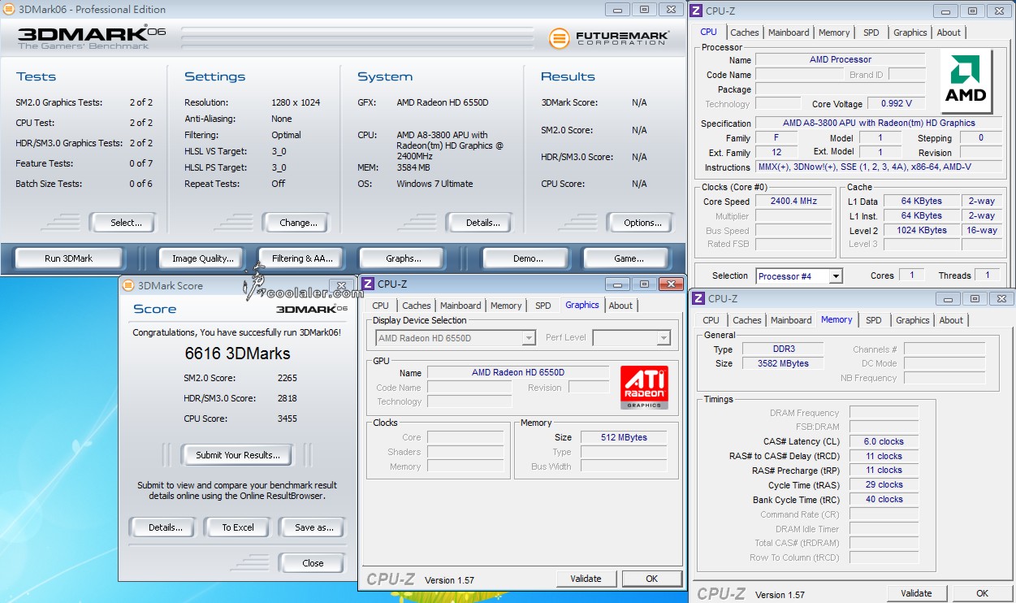Switch to the Mainboard tab in Graphics window
The width and height of the screenshot is (1016, 603).
[x=460, y=306]
